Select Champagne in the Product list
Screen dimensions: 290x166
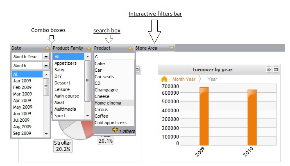click(x=106, y=90)
